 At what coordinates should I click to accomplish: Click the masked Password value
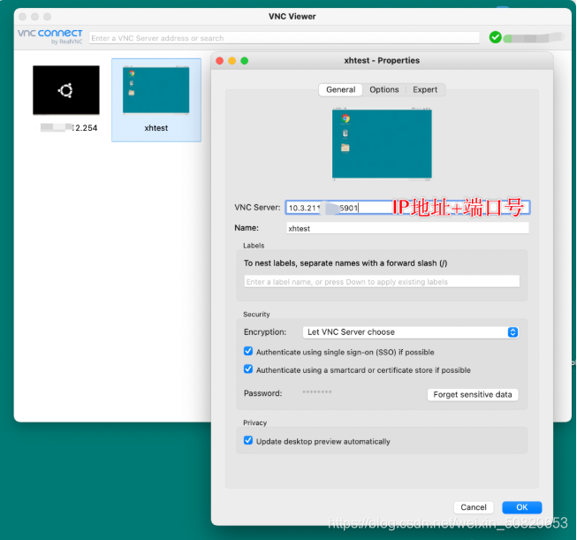coord(317,392)
